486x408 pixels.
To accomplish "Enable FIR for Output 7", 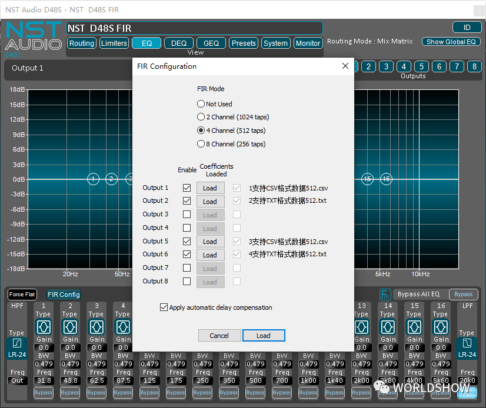I will [187, 267].
